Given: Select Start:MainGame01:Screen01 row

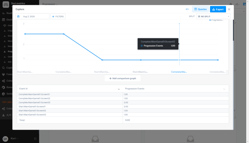Looking at the screenshot, I should (123, 106).
